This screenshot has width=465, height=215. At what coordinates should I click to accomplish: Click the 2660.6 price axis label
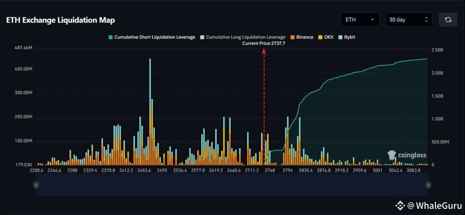234,170
